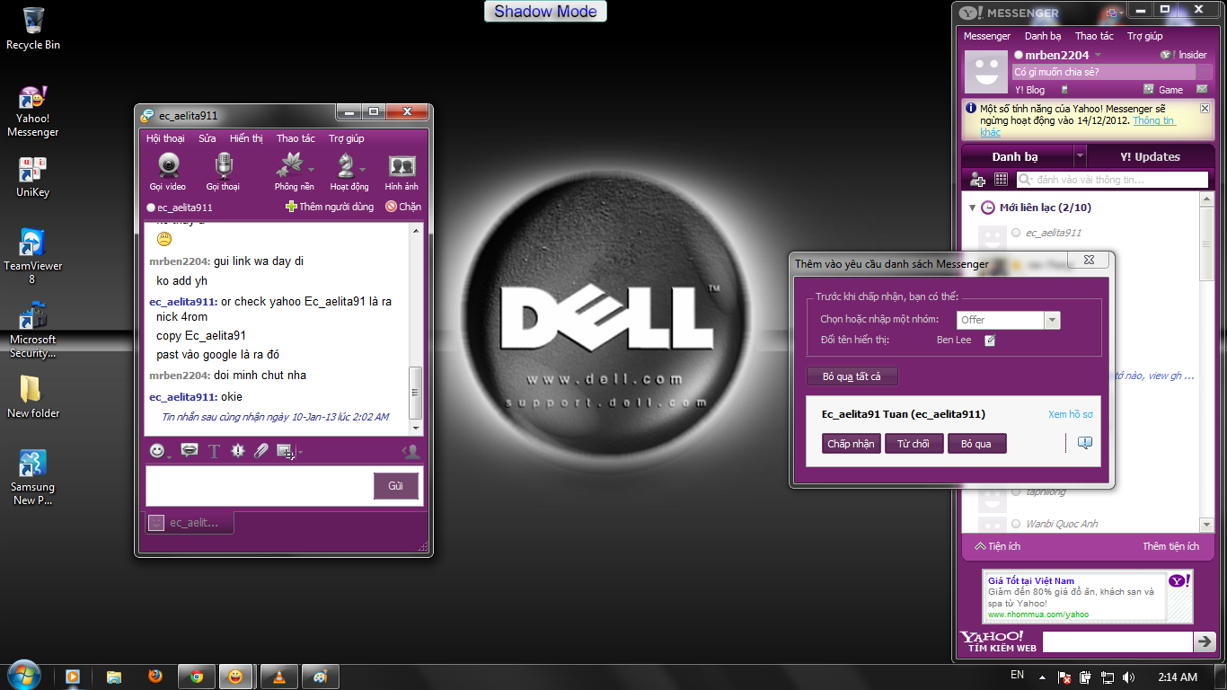This screenshot has width=1227, height=690.
Task: Edit display name Ben Lee pencil icon
Action: coord(990,341)
